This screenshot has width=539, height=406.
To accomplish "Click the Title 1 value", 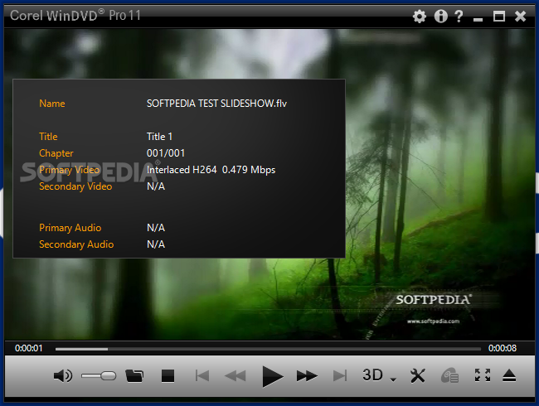I will [159, 137].
